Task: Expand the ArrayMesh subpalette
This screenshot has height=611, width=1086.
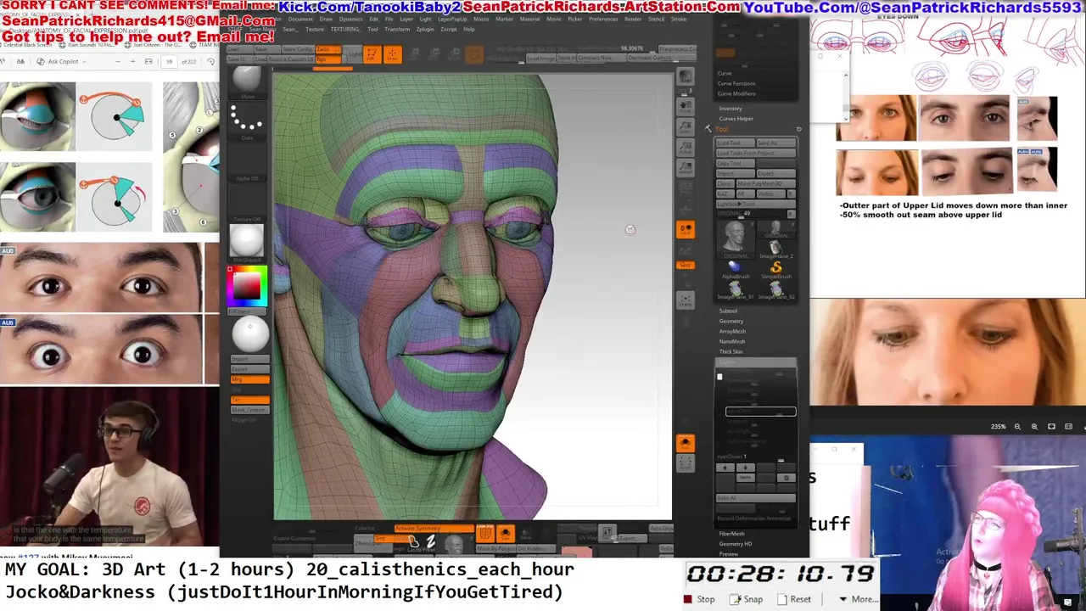Action: [732, 331]
